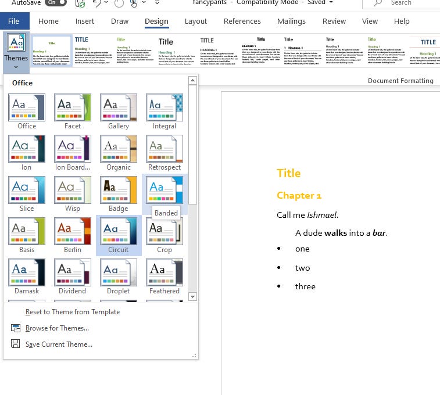
Task: Click the Browse for Themes icon
Action: [x=16, y=328]
